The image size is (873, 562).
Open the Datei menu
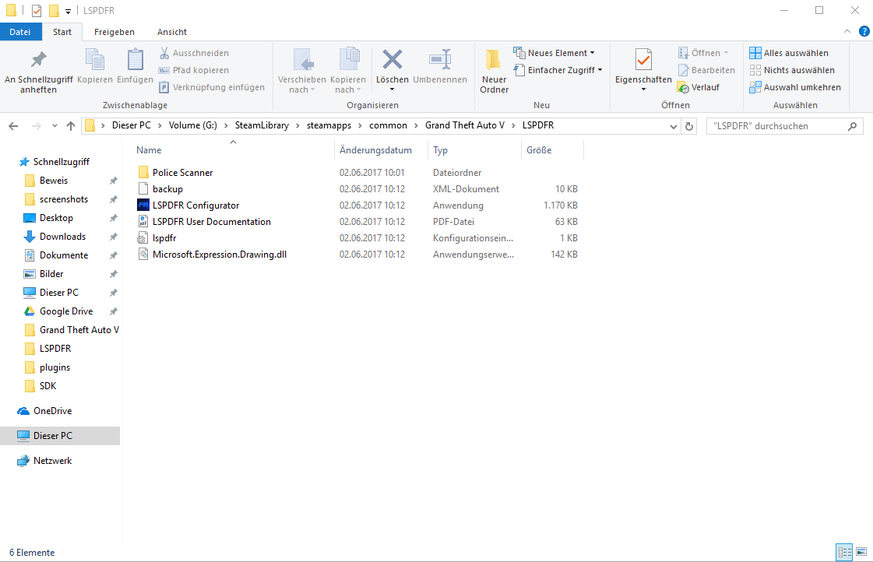coord(20,32)
